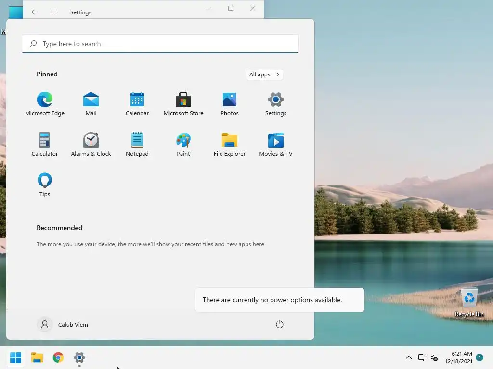Expand the All apps list

click(264, 74)
